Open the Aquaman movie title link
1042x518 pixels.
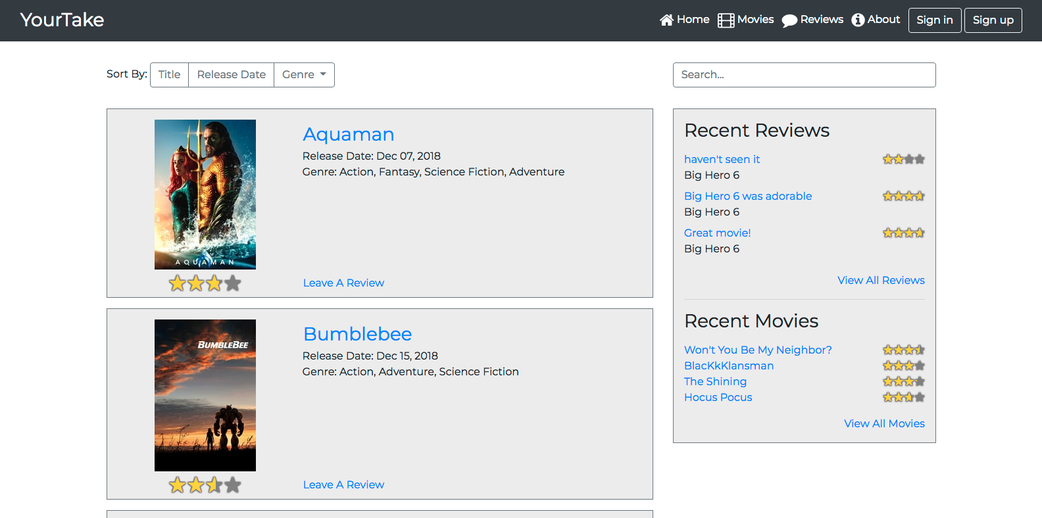(x=349, y=134)
